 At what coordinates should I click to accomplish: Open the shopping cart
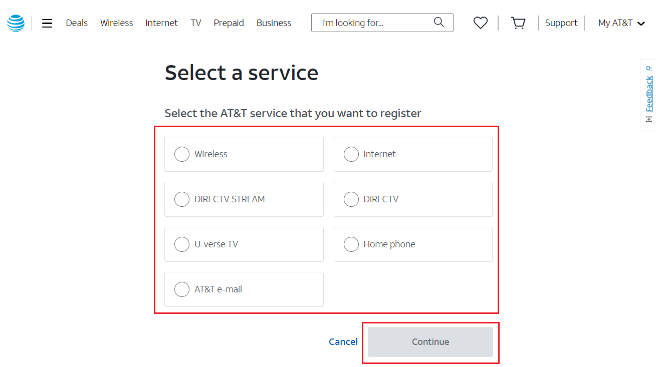coord(518,23)
